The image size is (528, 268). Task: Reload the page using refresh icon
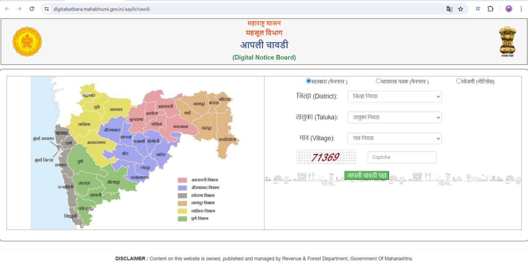32,9
